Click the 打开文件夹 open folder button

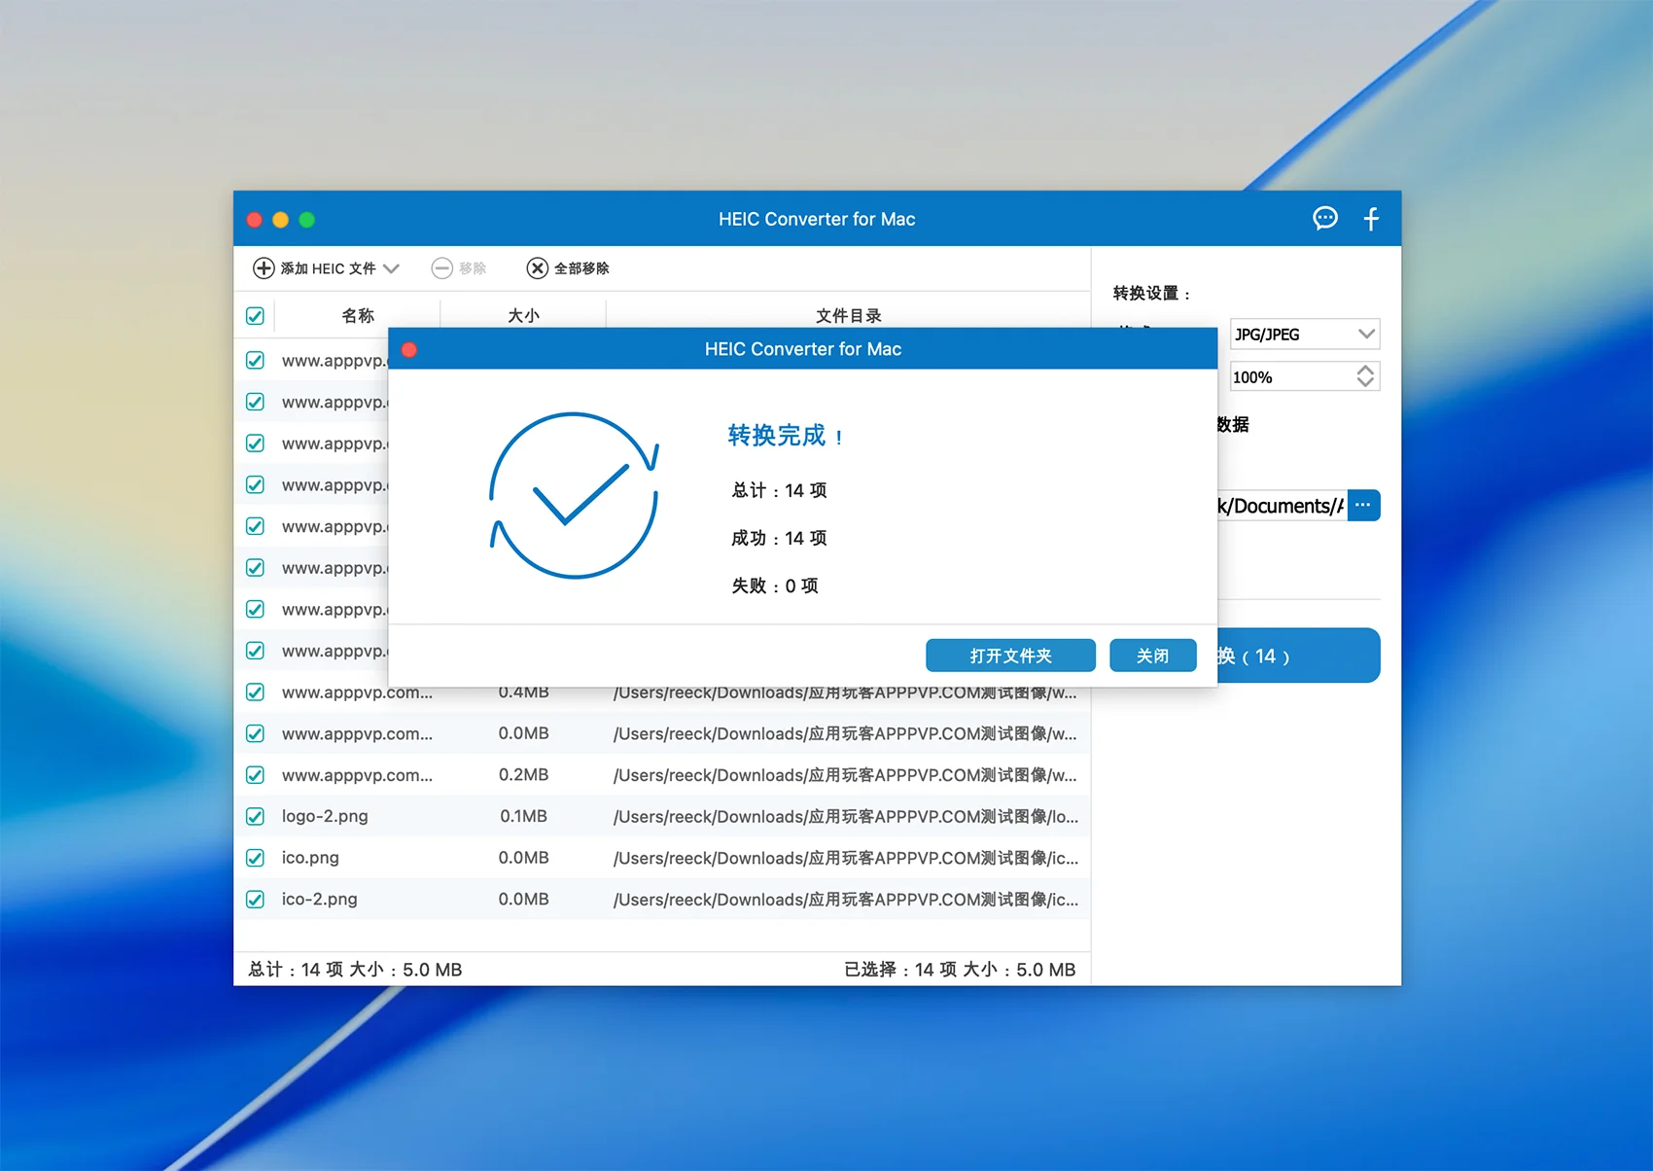(1010, 656)
